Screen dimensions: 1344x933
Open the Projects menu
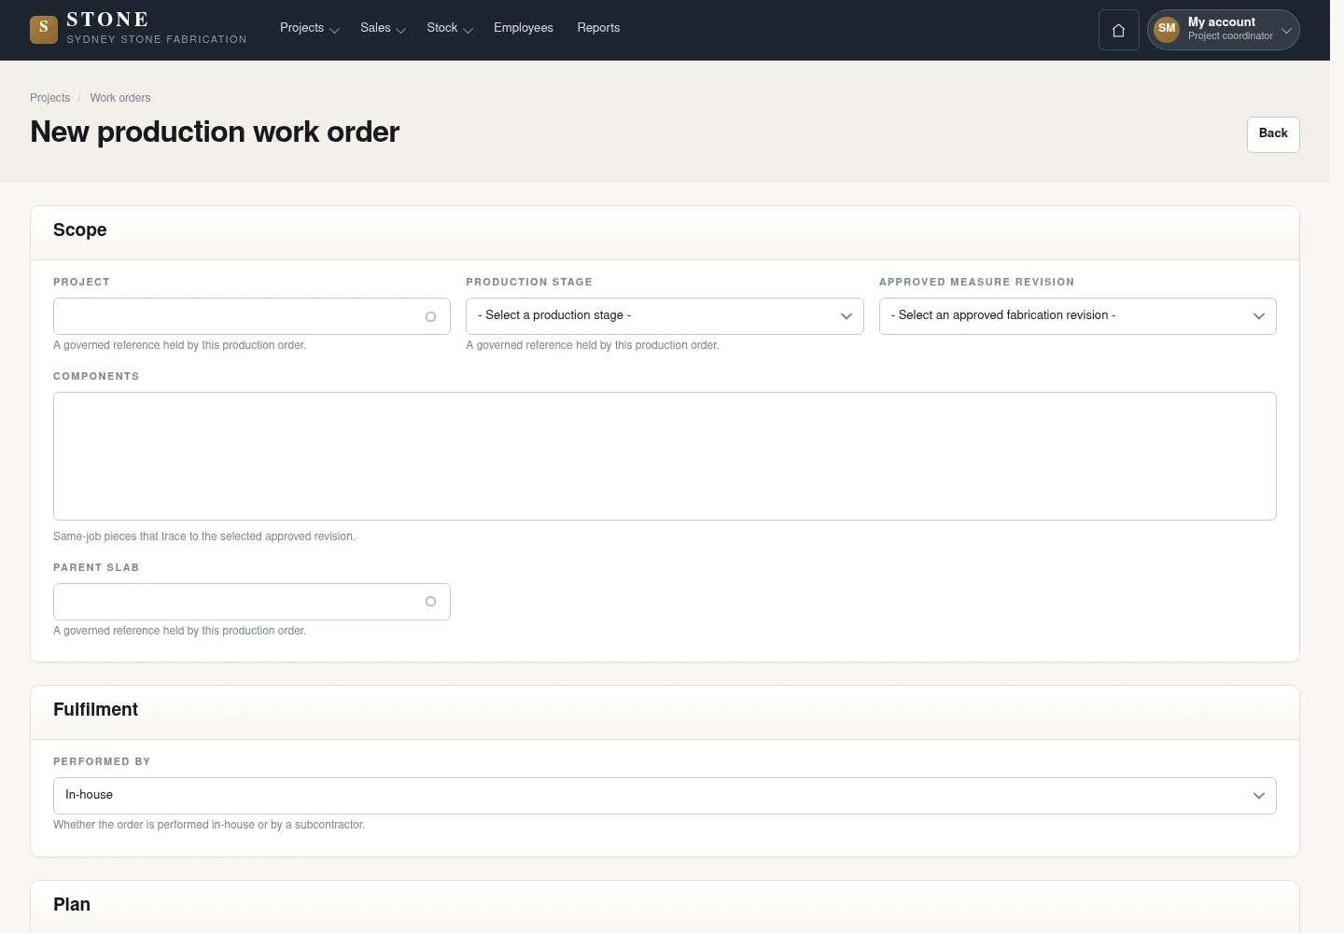tap(309, 28)
